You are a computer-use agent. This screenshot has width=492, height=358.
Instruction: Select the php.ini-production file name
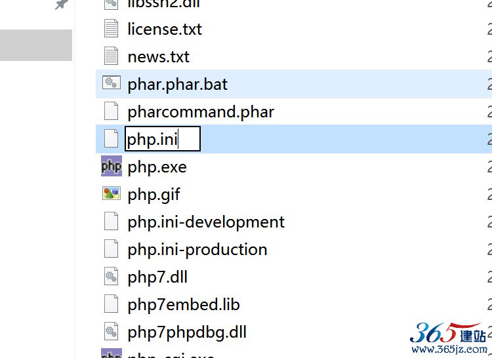point(197,250)
